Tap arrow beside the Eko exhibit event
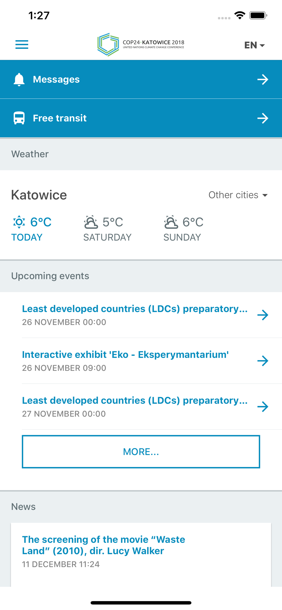 (x=262, y=361)
